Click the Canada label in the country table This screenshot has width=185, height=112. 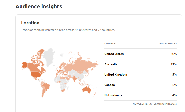pyautogui.click(x=109, y=85)
